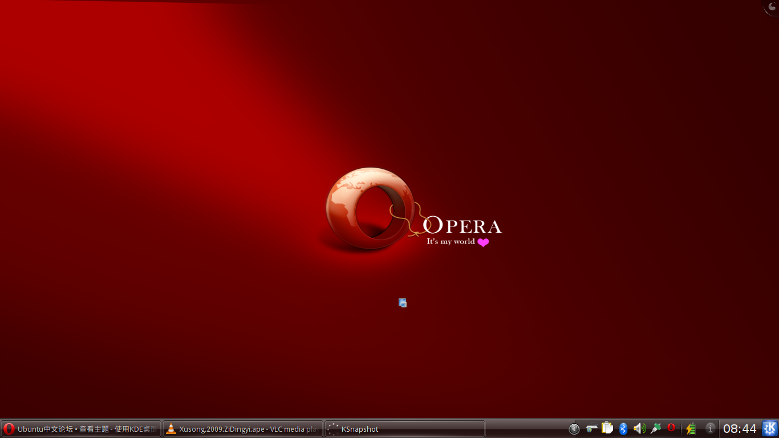The height and width of the screenshot is (438, 779).
Task: Click Opera icon in task manager
Action: (x=9, y=429)
